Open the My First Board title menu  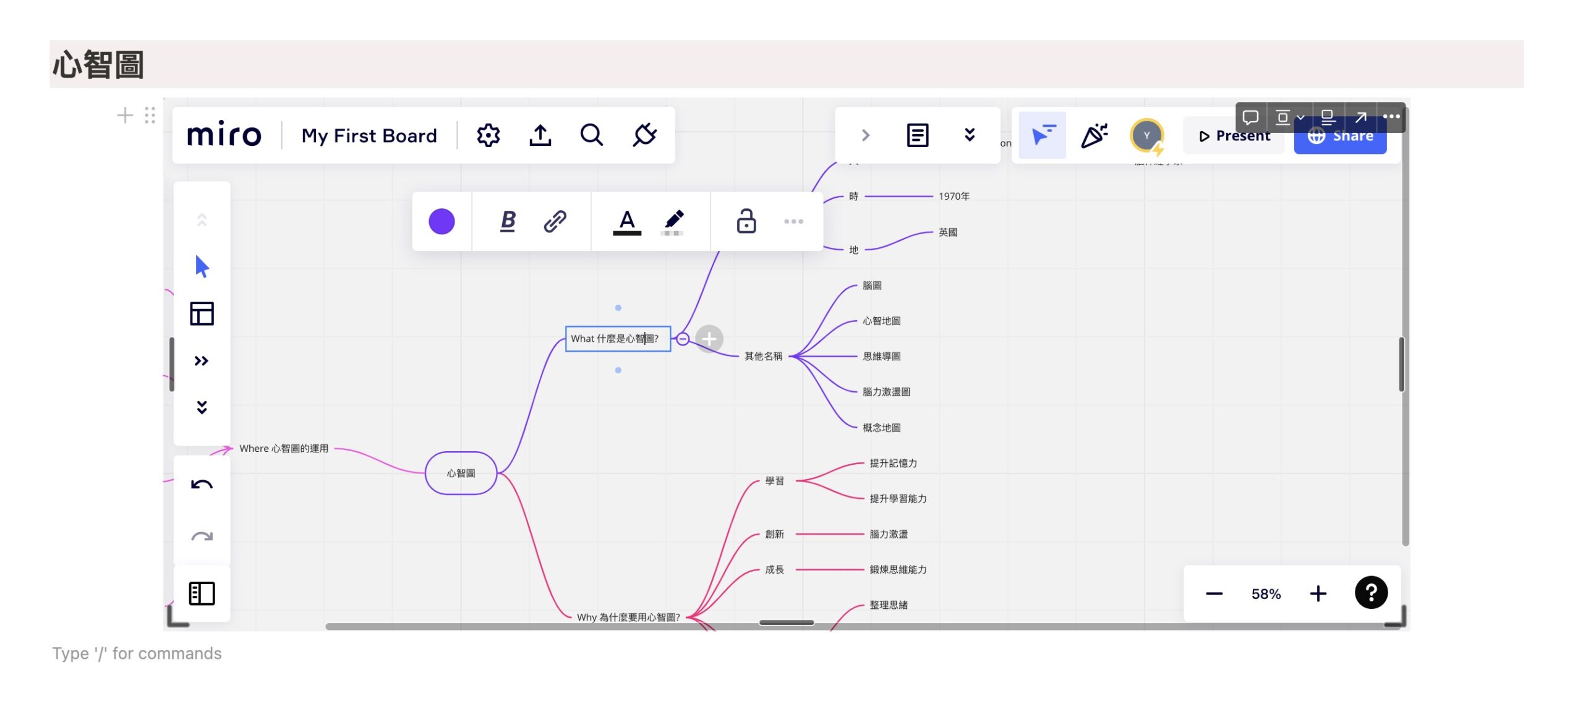(369, 135)
